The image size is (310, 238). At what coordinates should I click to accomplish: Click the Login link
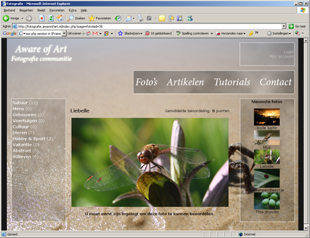[288, 52]
